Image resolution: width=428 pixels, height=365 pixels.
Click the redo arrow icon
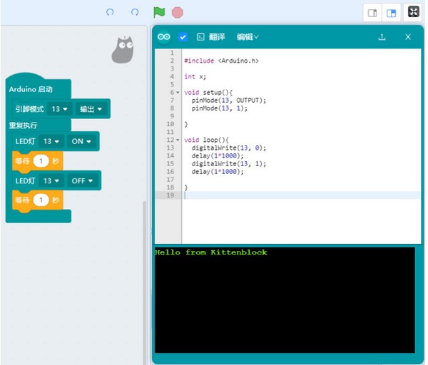135,12
